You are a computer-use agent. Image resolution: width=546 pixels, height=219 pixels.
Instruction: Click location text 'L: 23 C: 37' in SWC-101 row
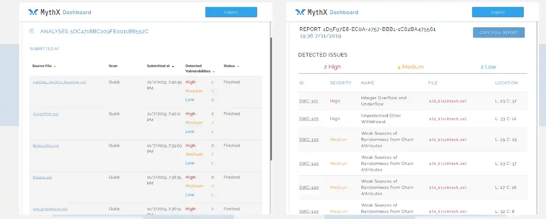[506, 101]
